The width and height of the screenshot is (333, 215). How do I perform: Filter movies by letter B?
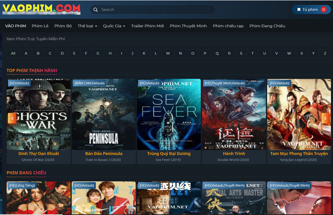click(x=38, y=53)
